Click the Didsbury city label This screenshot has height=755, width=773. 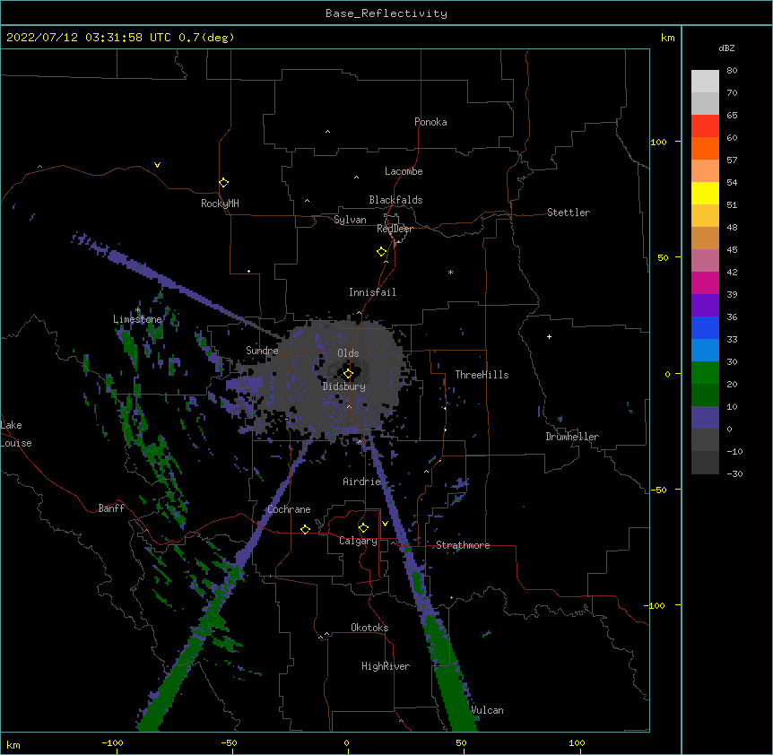click(x=343, y=386)
